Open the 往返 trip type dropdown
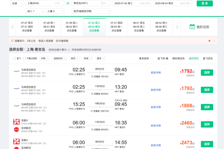This screenshot has width=224, height=149. (17, 3)
